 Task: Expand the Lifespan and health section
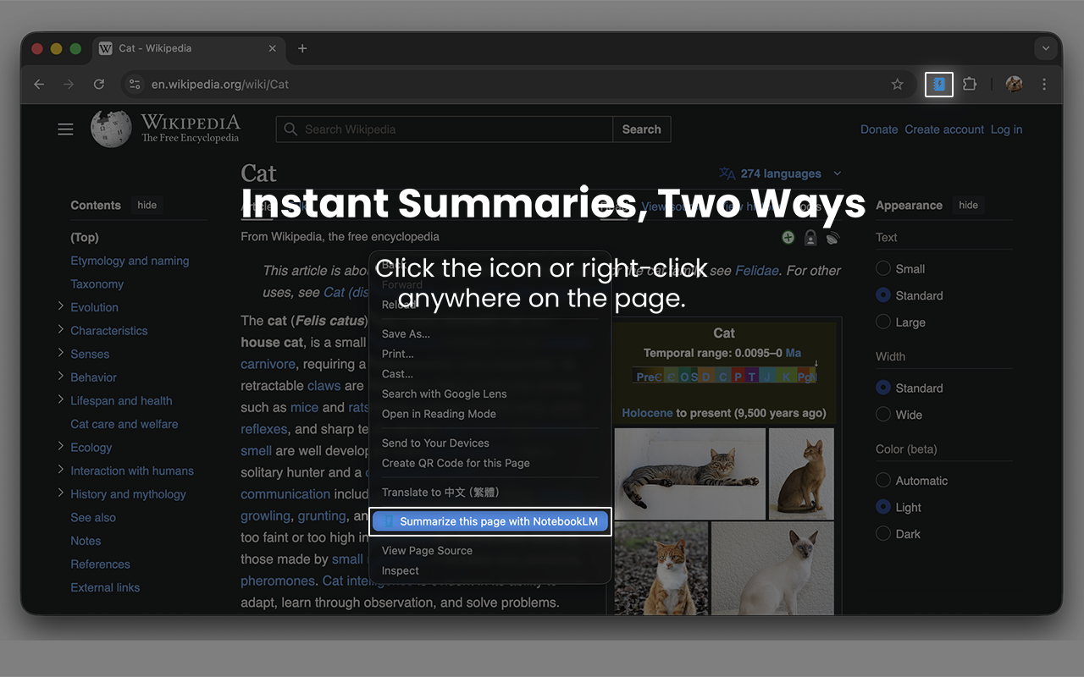click(61, 400)
